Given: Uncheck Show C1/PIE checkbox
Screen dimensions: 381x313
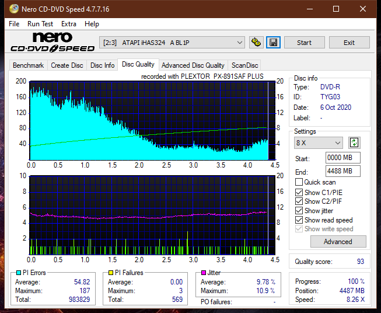Looking at the screenshot, I should point(299,192).
